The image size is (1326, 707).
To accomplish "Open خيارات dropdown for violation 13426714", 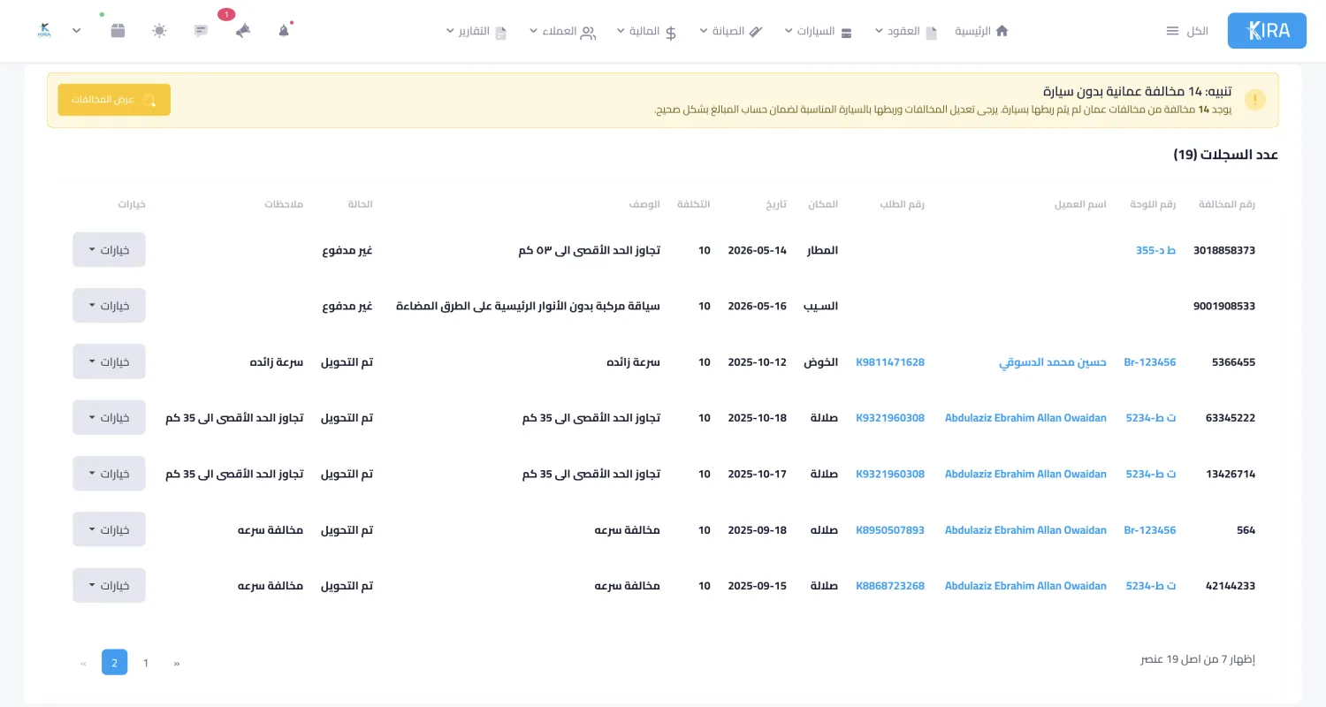I will (109, 474).
